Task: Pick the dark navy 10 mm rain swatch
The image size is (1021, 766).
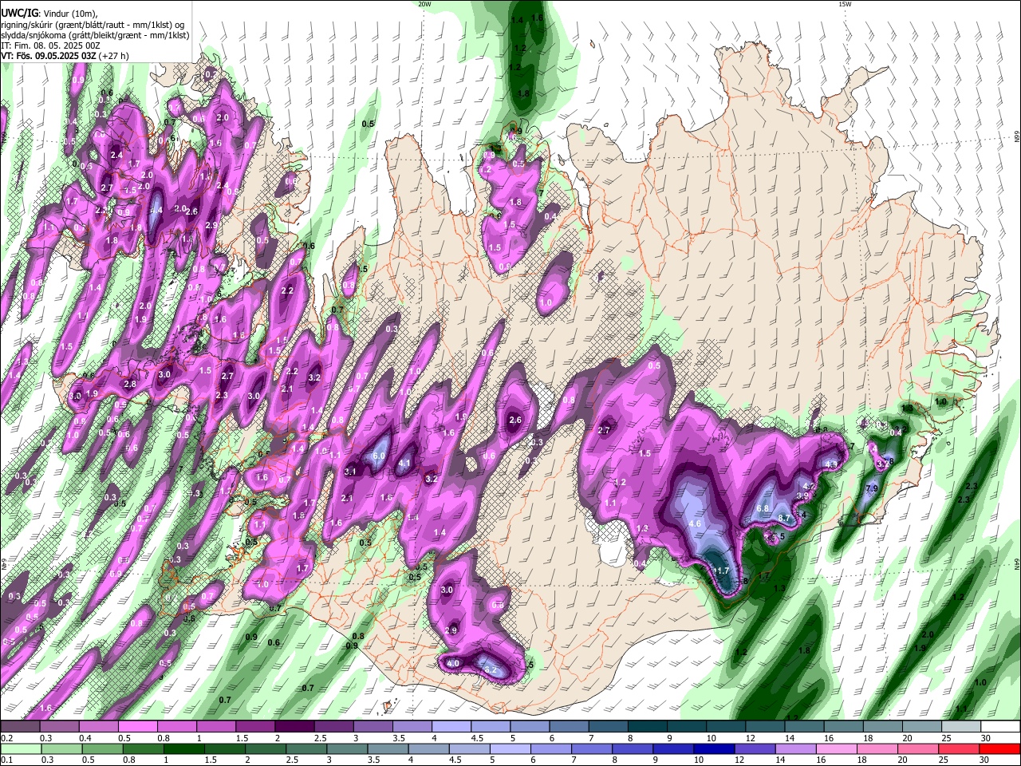Action: [x=712, y=748]
